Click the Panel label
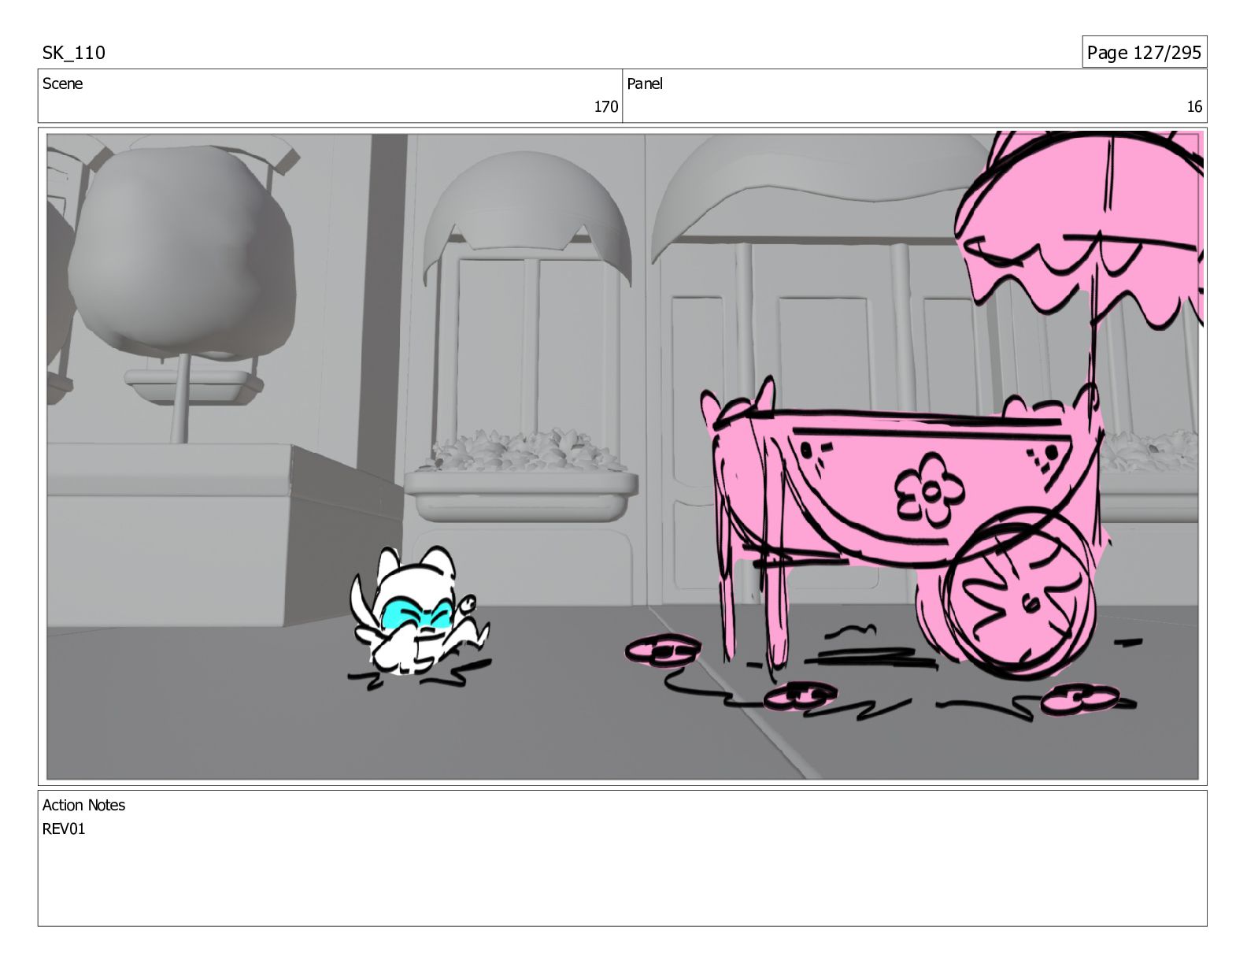Screen dimensions: 1247x964 (x=645, y=83)
